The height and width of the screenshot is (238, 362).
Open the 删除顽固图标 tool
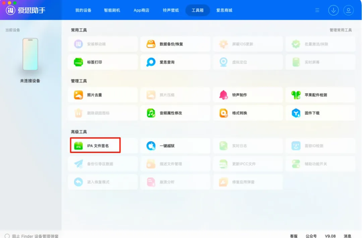coord(103,113)
